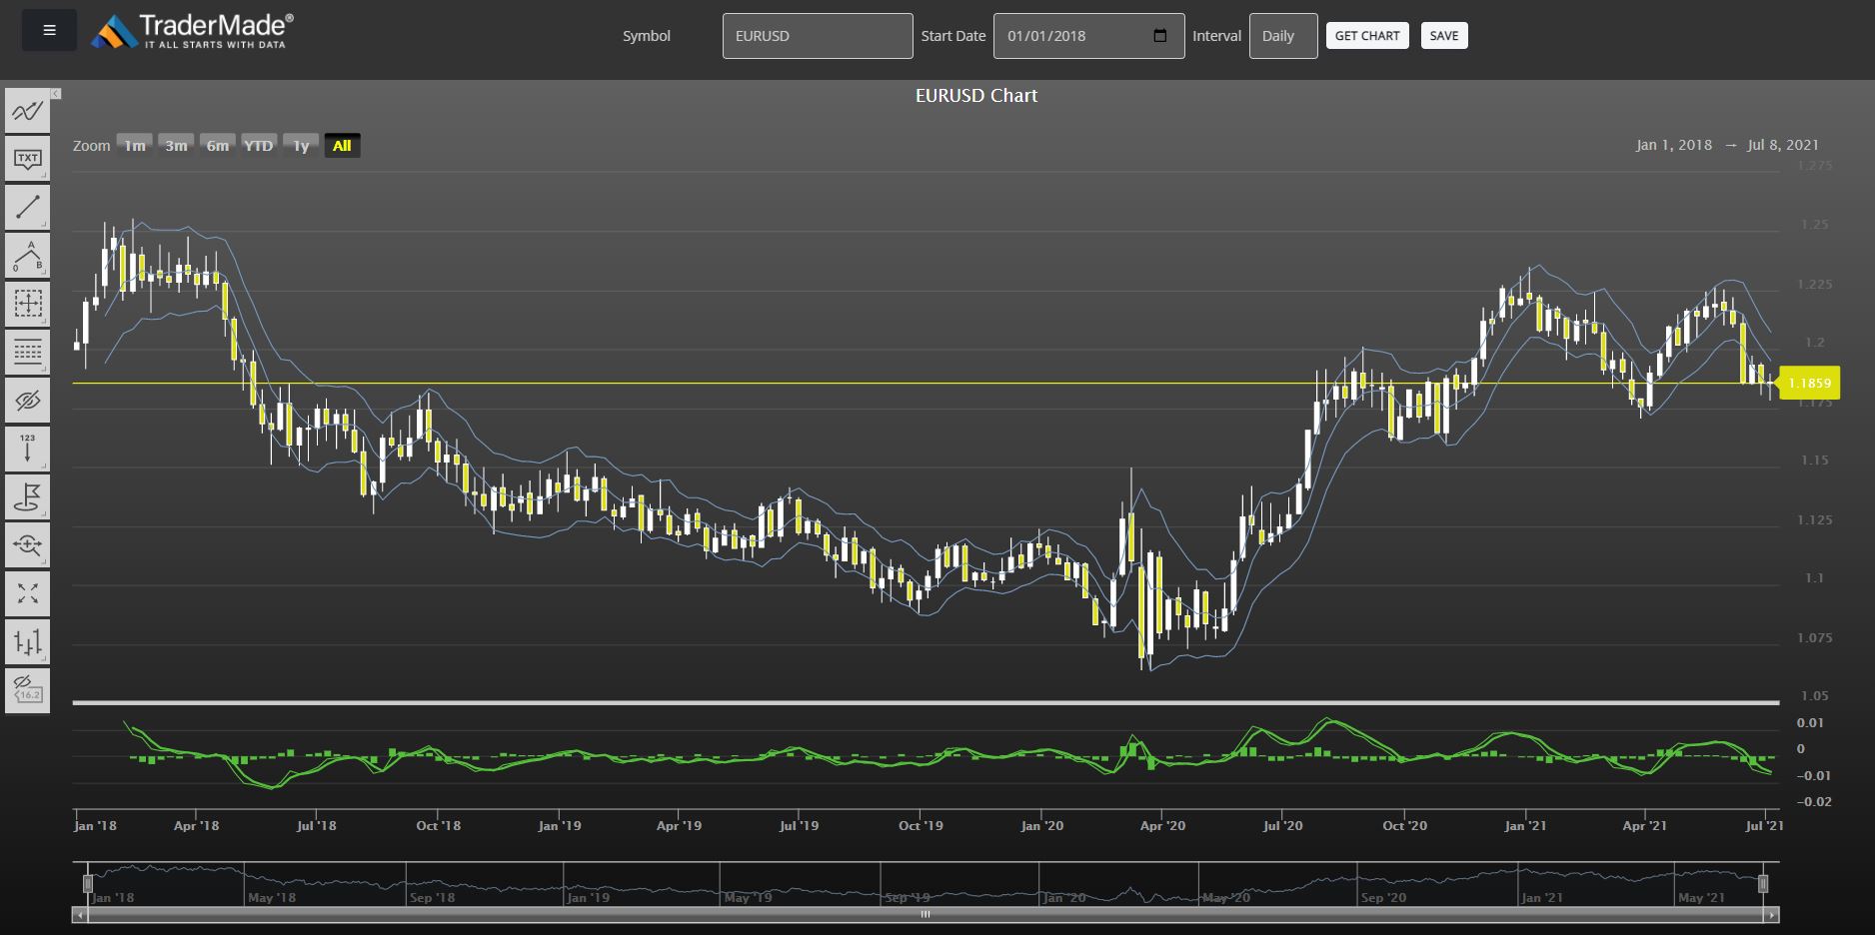This screenshot has height=935, width=1875.
Task: Toggle fullscreen chart view
Action: (27, 593)
